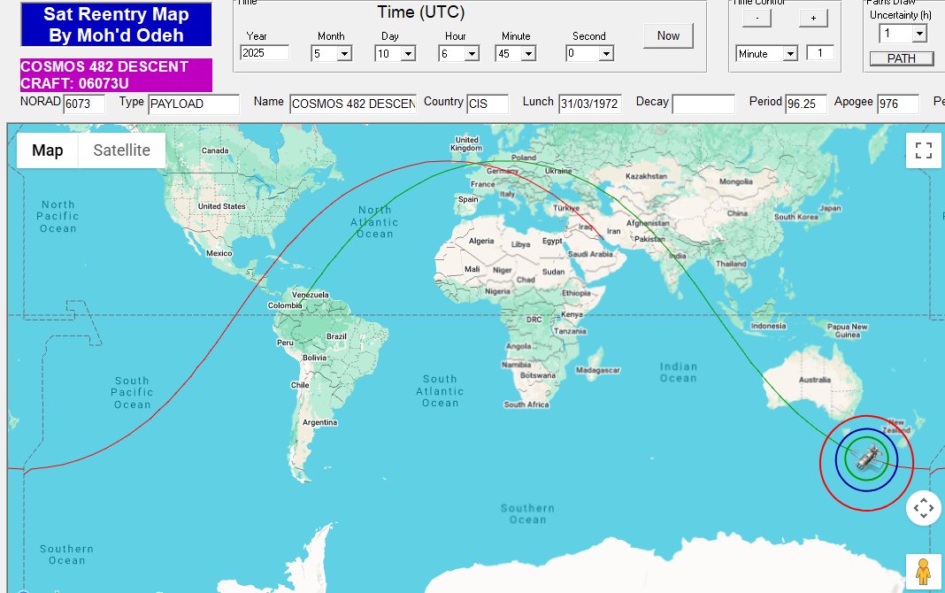Viewport: 945px width, 593px height.
Task: Select the Map view tab
Action: 48,150
